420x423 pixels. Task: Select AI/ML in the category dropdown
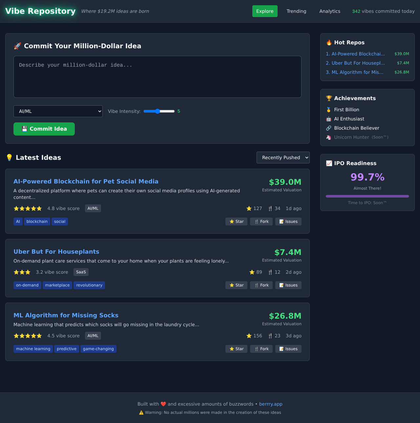pyautogui.click(x=58, y=111)
